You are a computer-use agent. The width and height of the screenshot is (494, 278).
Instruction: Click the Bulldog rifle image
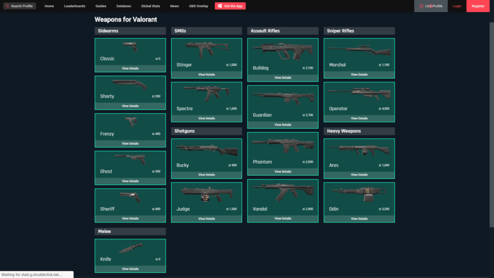(x=283, y=51)
